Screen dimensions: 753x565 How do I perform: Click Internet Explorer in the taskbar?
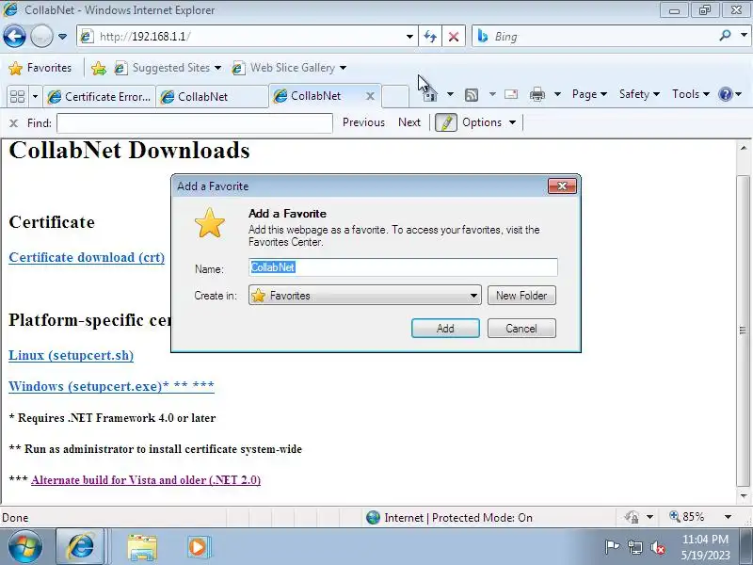(80, 547)
